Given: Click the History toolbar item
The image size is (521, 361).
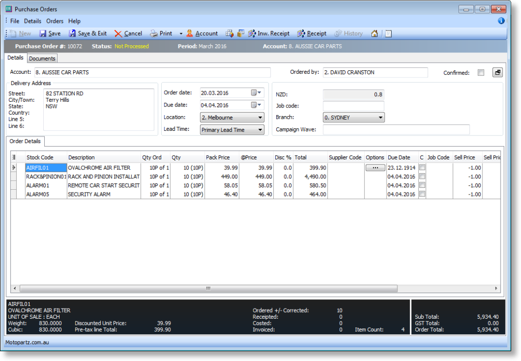Looking at the screenshot, I should [x=349, y=33].
